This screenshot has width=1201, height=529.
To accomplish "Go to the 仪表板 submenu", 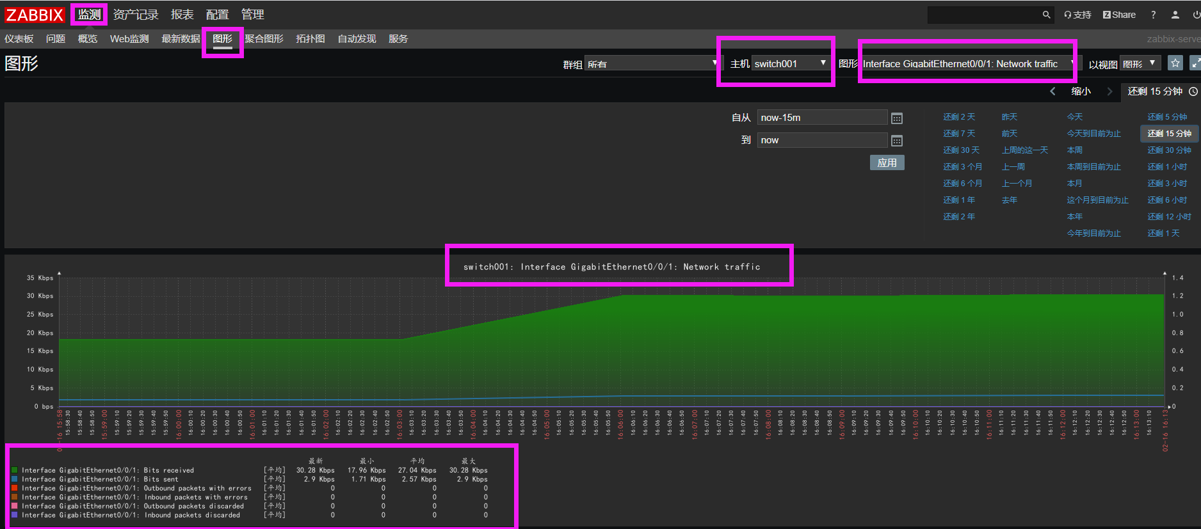I will [x=19, y=39].
